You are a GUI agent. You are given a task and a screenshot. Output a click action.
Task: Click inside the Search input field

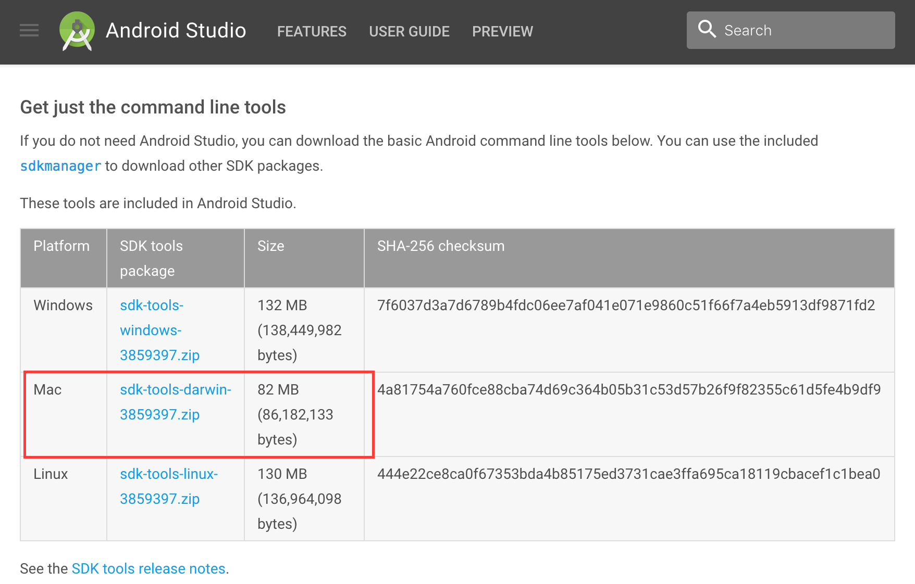(x=782, y=30)
